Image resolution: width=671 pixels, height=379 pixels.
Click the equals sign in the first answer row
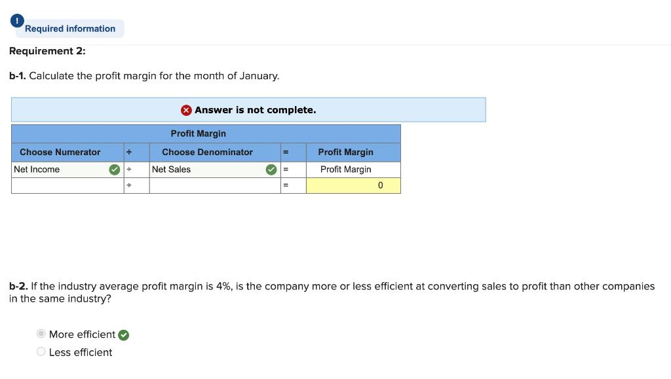(284, 169)
